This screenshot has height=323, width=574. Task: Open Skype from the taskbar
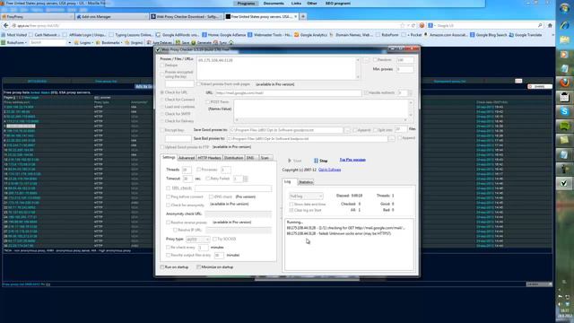(564, 111)
